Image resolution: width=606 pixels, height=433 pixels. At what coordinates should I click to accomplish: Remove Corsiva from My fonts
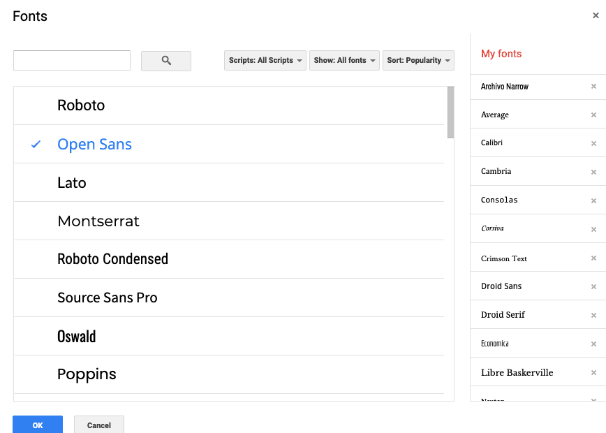(593, 229)
